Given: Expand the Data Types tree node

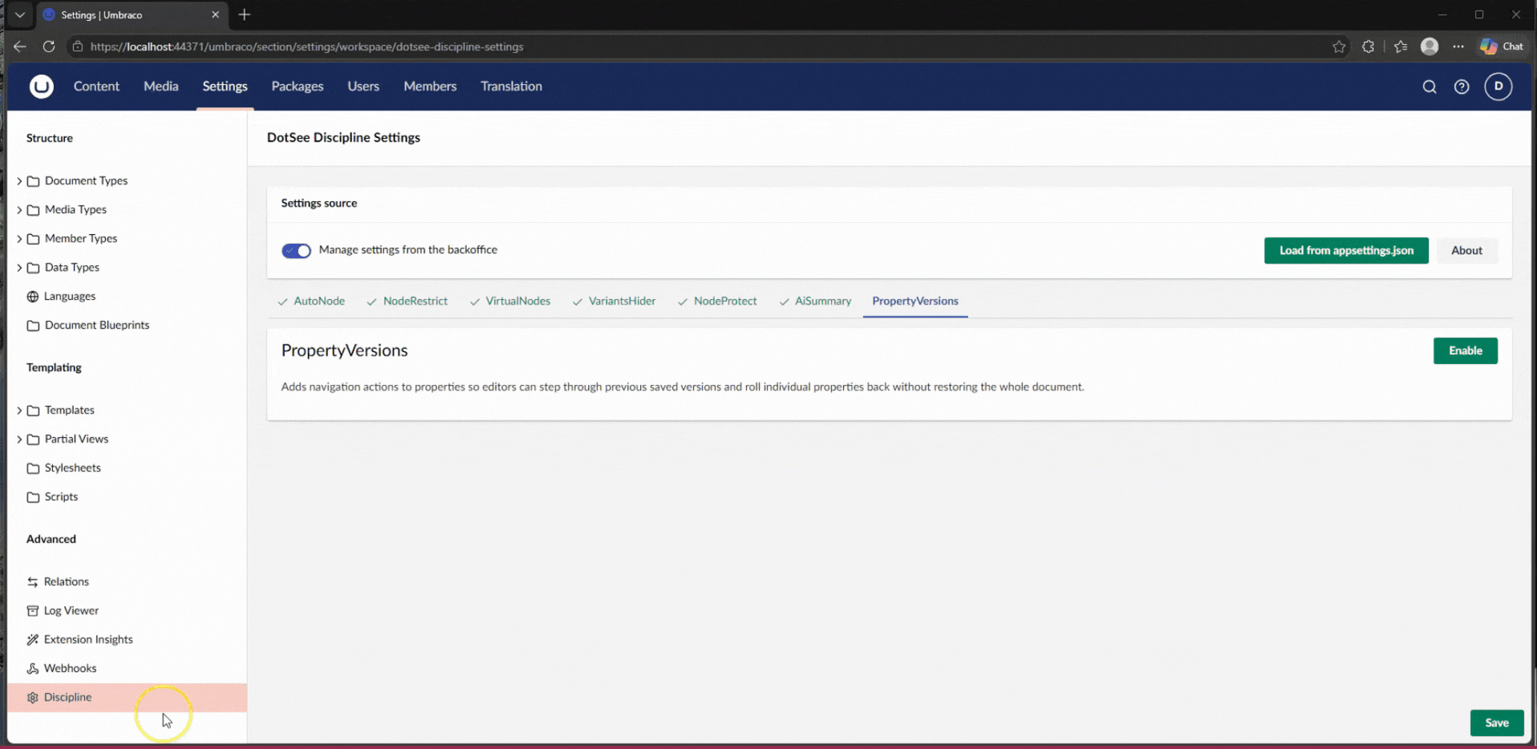Looking at the screenshot, I should 19,268.
